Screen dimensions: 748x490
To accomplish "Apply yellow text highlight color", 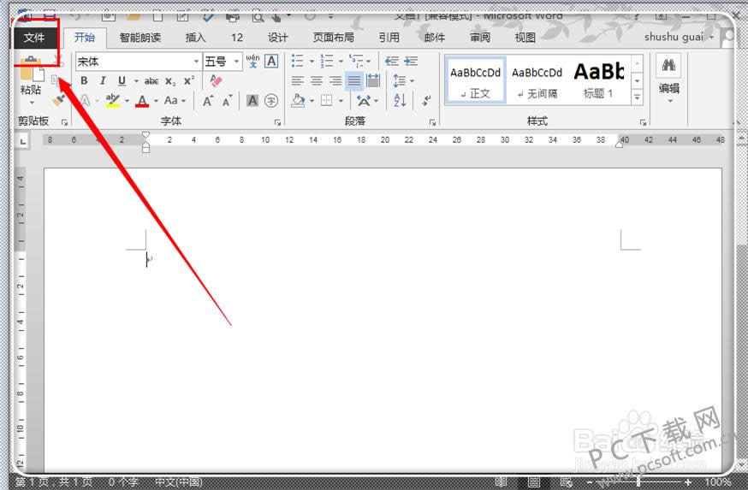I will [x=113, y=101].
